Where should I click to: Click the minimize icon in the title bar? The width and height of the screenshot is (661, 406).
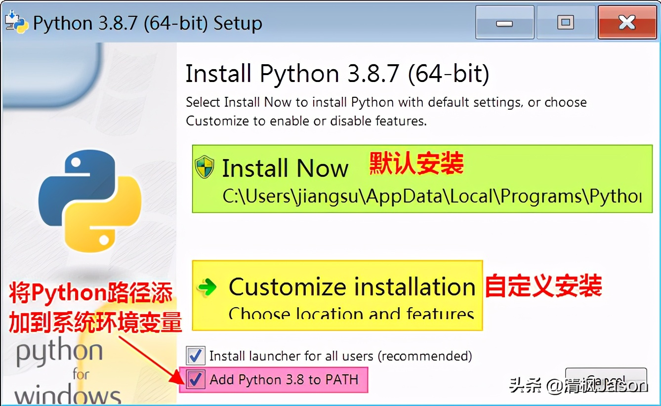tap(504, 22)
